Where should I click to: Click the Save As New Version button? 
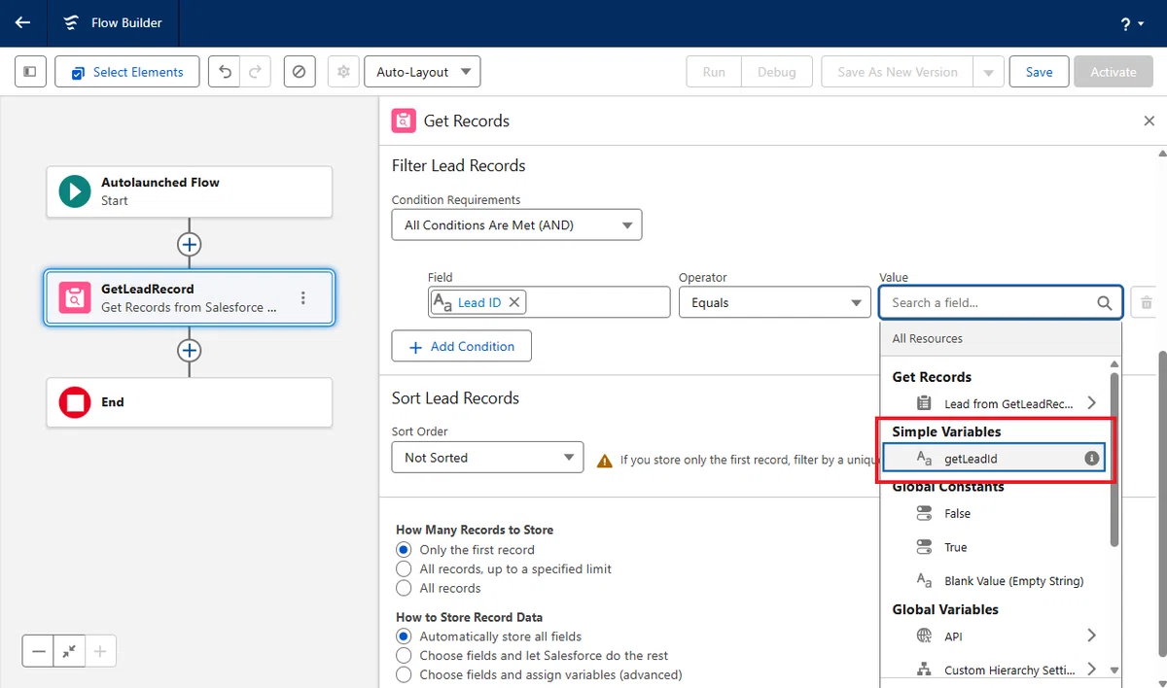(x=898, y=72)
